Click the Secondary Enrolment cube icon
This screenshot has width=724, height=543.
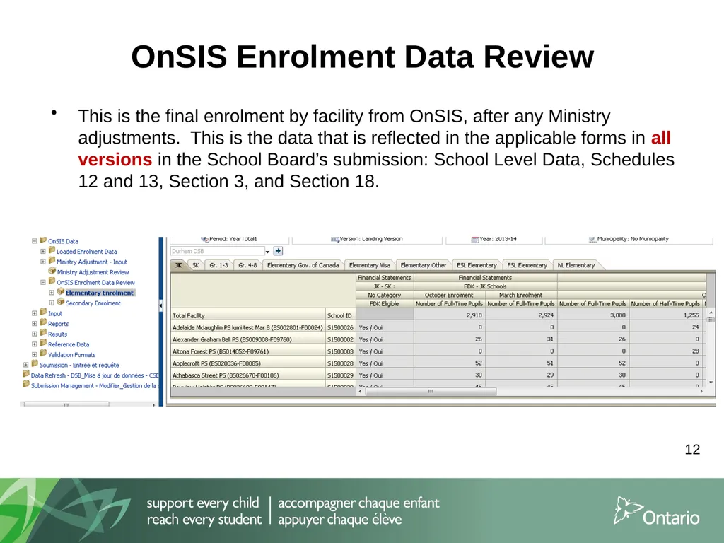coord(61,302)
